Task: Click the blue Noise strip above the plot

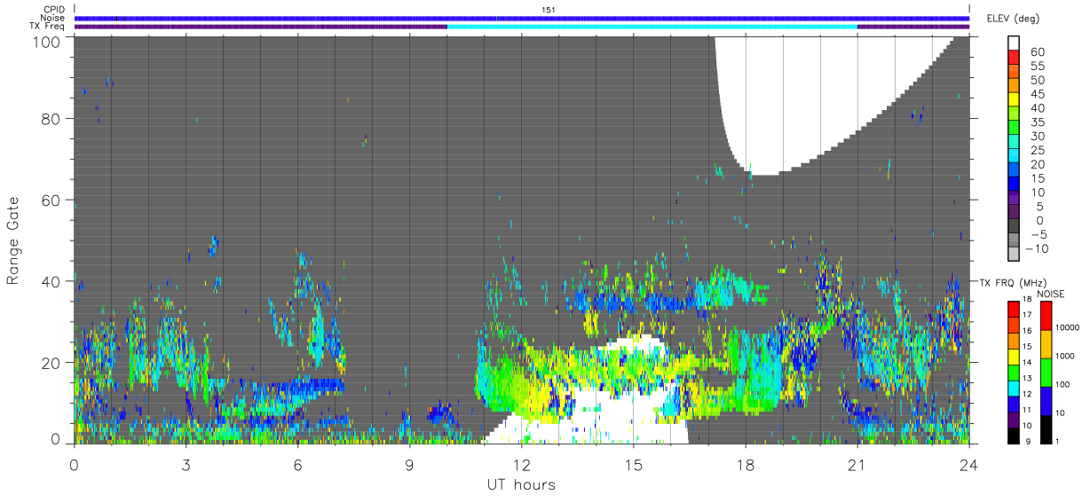Action: pos(521,18)
